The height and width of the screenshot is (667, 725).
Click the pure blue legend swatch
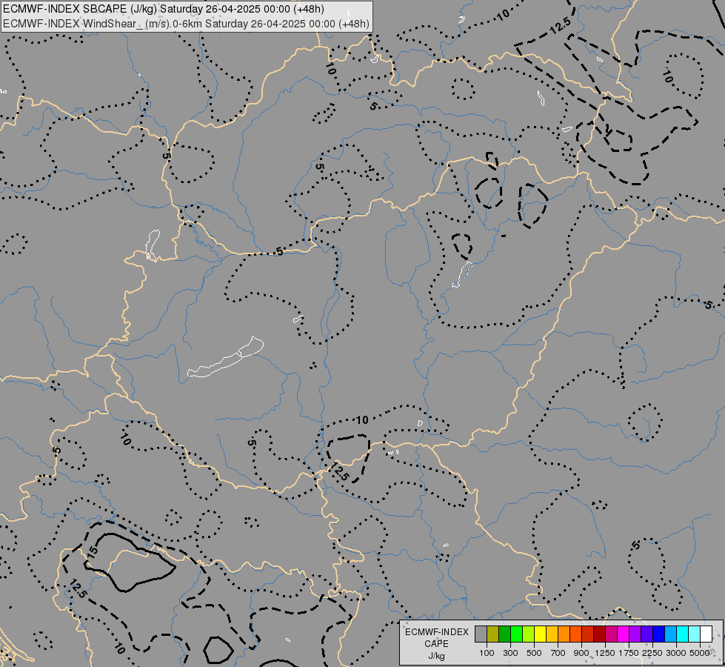point(659,634)
